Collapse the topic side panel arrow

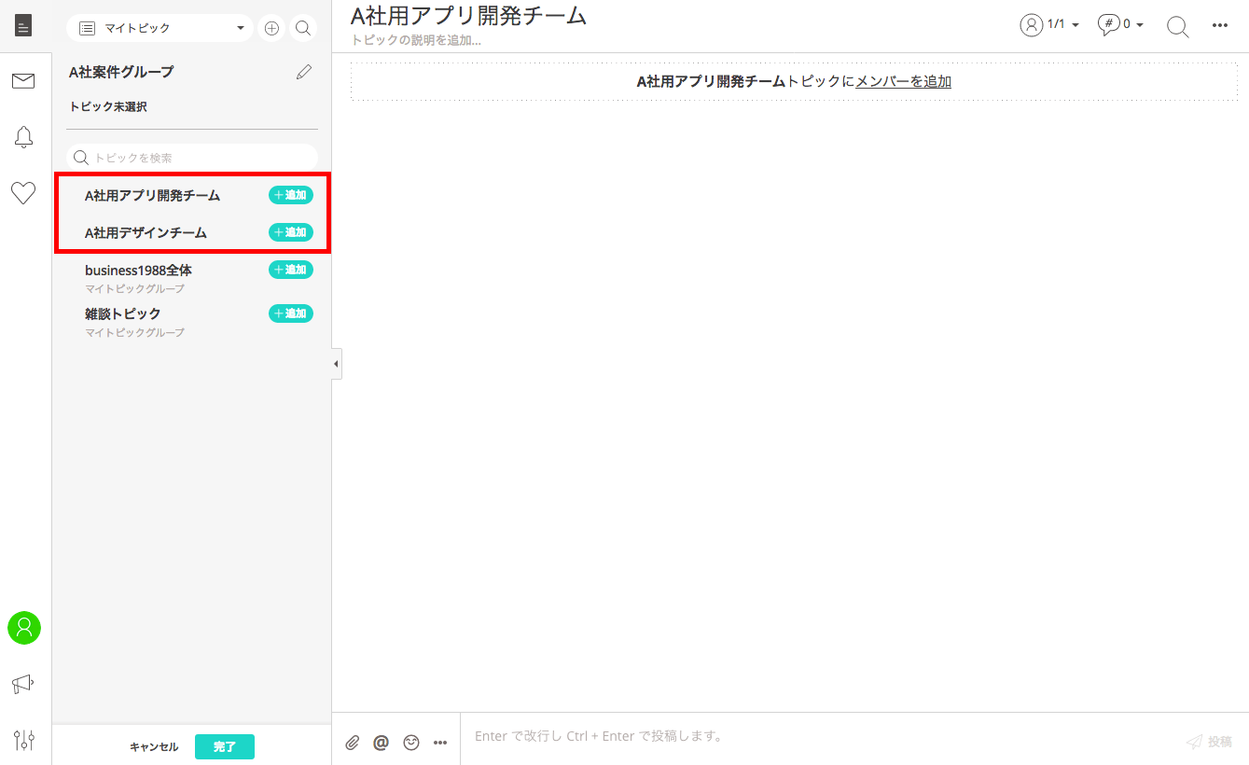[336, 364]
